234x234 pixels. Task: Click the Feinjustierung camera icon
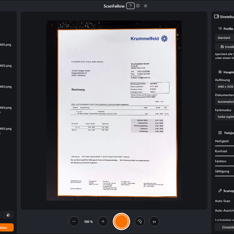[x=220, y=133]
